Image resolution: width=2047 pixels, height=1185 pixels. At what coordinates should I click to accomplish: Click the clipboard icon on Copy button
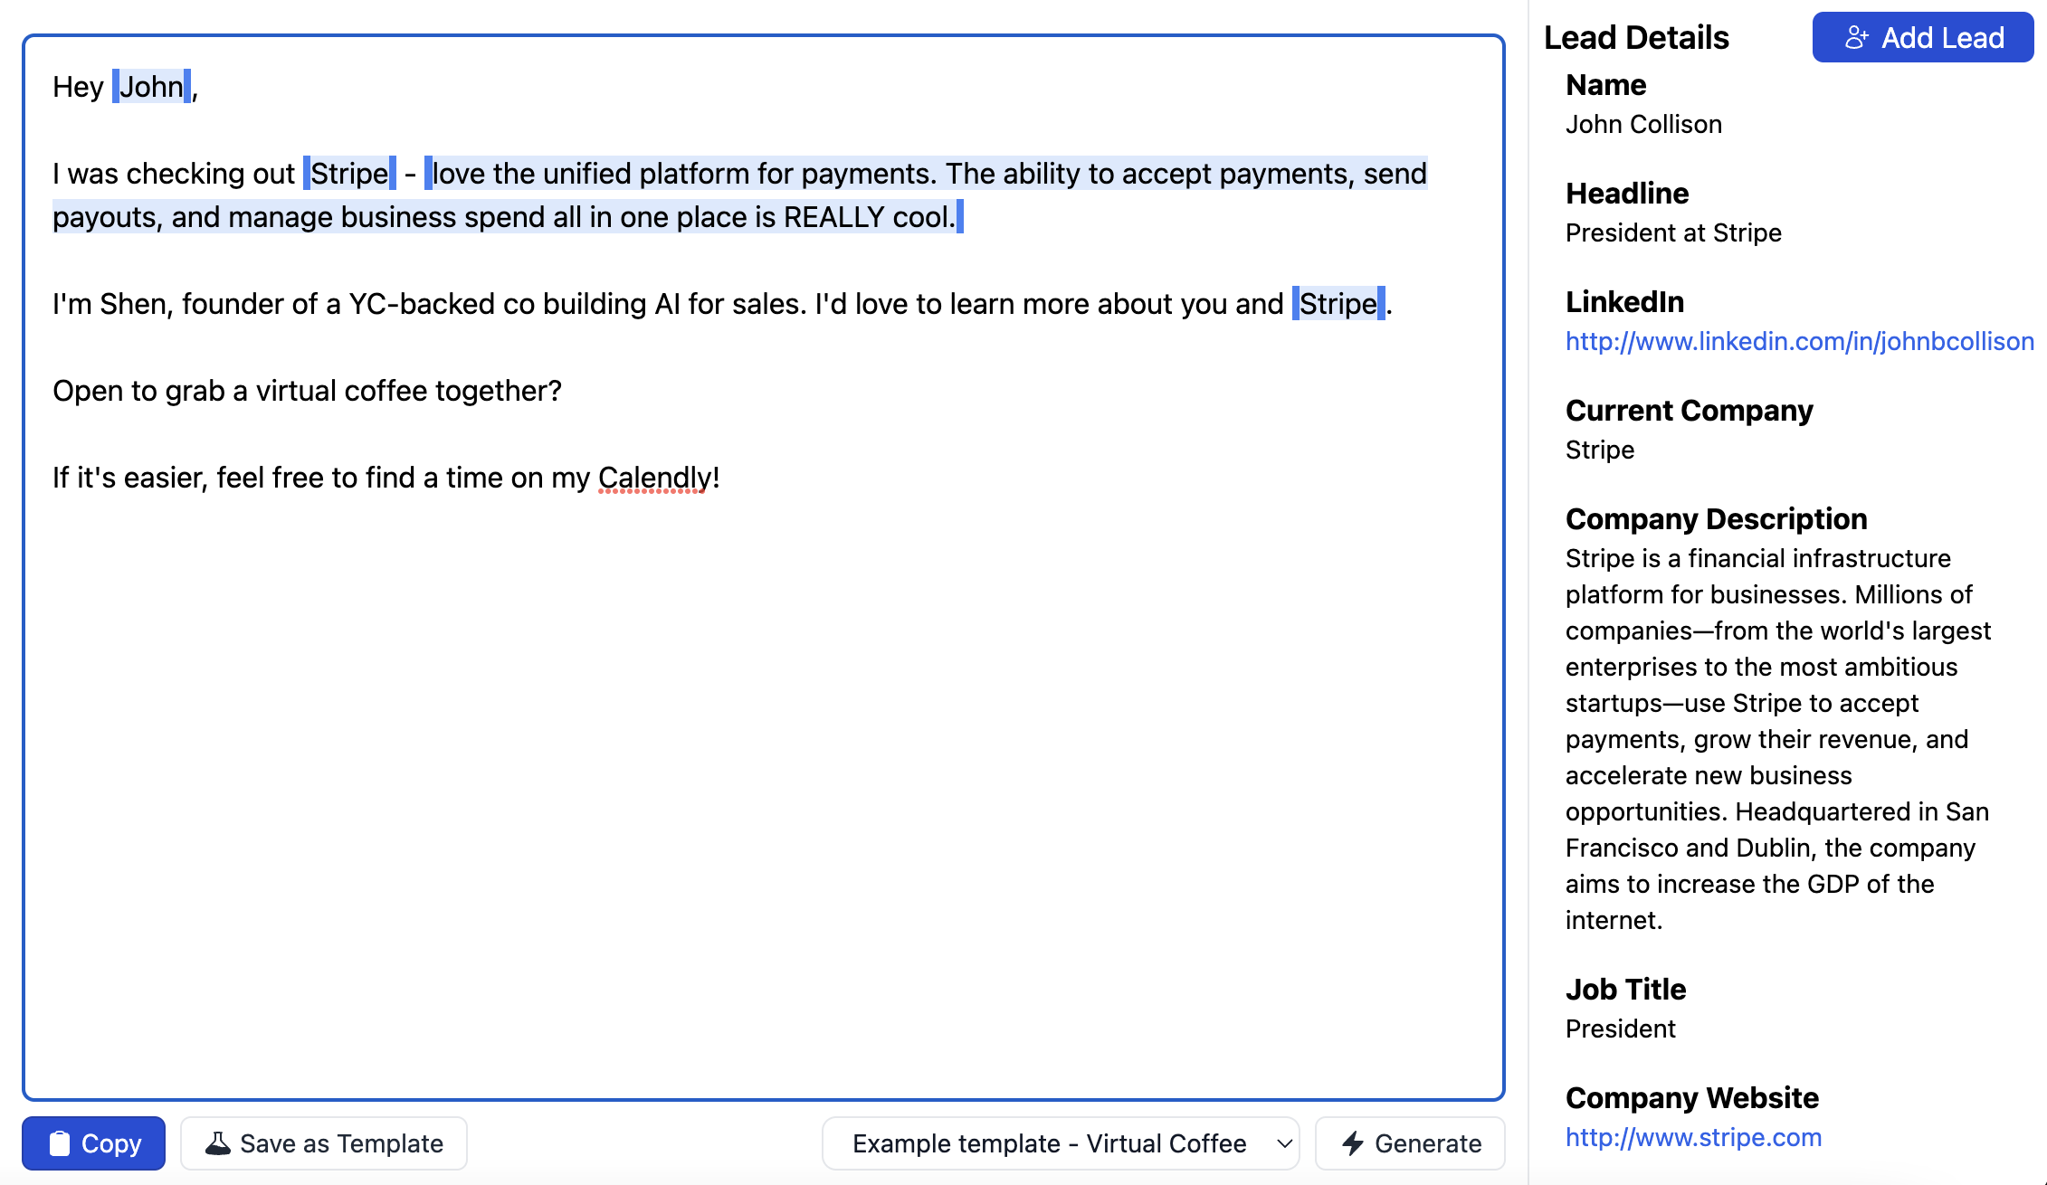pyautogui.click(x=60, y=1143)
